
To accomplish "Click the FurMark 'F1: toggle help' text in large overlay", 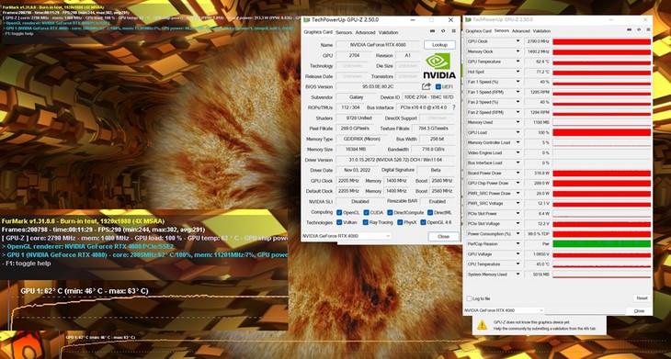I will pyautogui.click(x=27, y=264).
